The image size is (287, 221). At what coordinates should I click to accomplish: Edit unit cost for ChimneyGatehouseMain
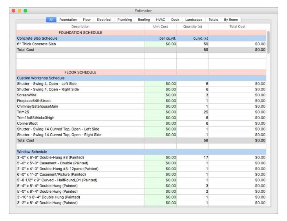pos(160,107)
